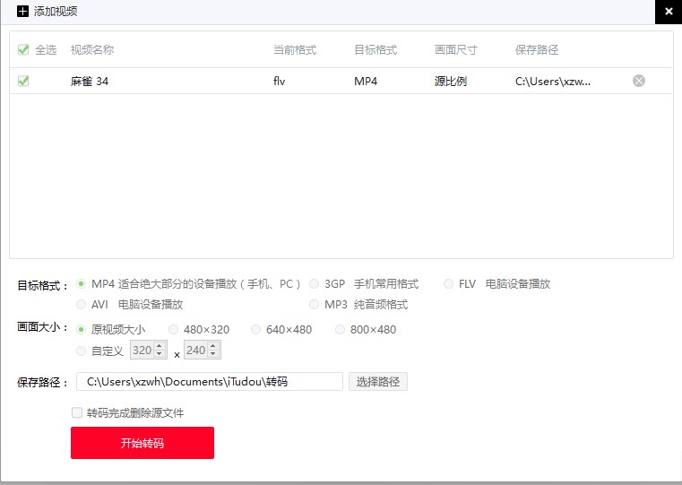Uncheck the 麻雀 34 video row checkbox

(23, 81)
